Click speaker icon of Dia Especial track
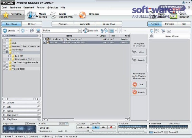 pos(48,39)
